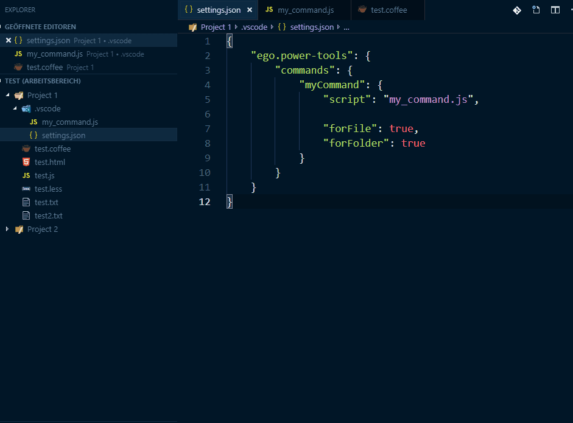Click the Project 2 folder icon
Screen dimensions: 573x423
click(x=19, y=229)
